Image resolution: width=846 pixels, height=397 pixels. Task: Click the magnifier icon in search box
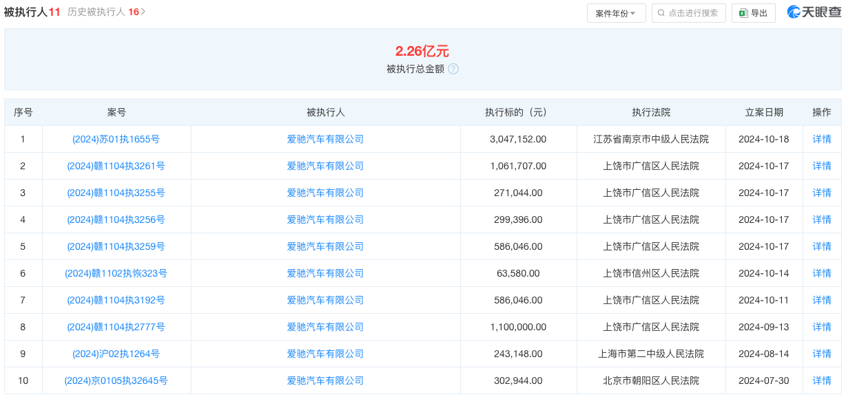[x=661, y=13]
